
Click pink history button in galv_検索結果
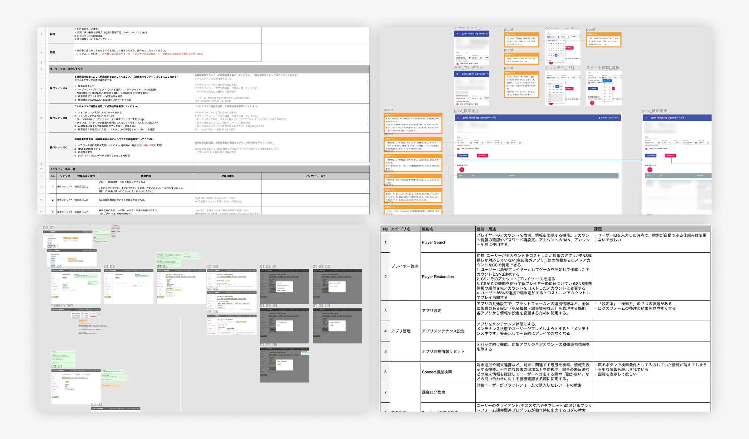pos(670,155)
